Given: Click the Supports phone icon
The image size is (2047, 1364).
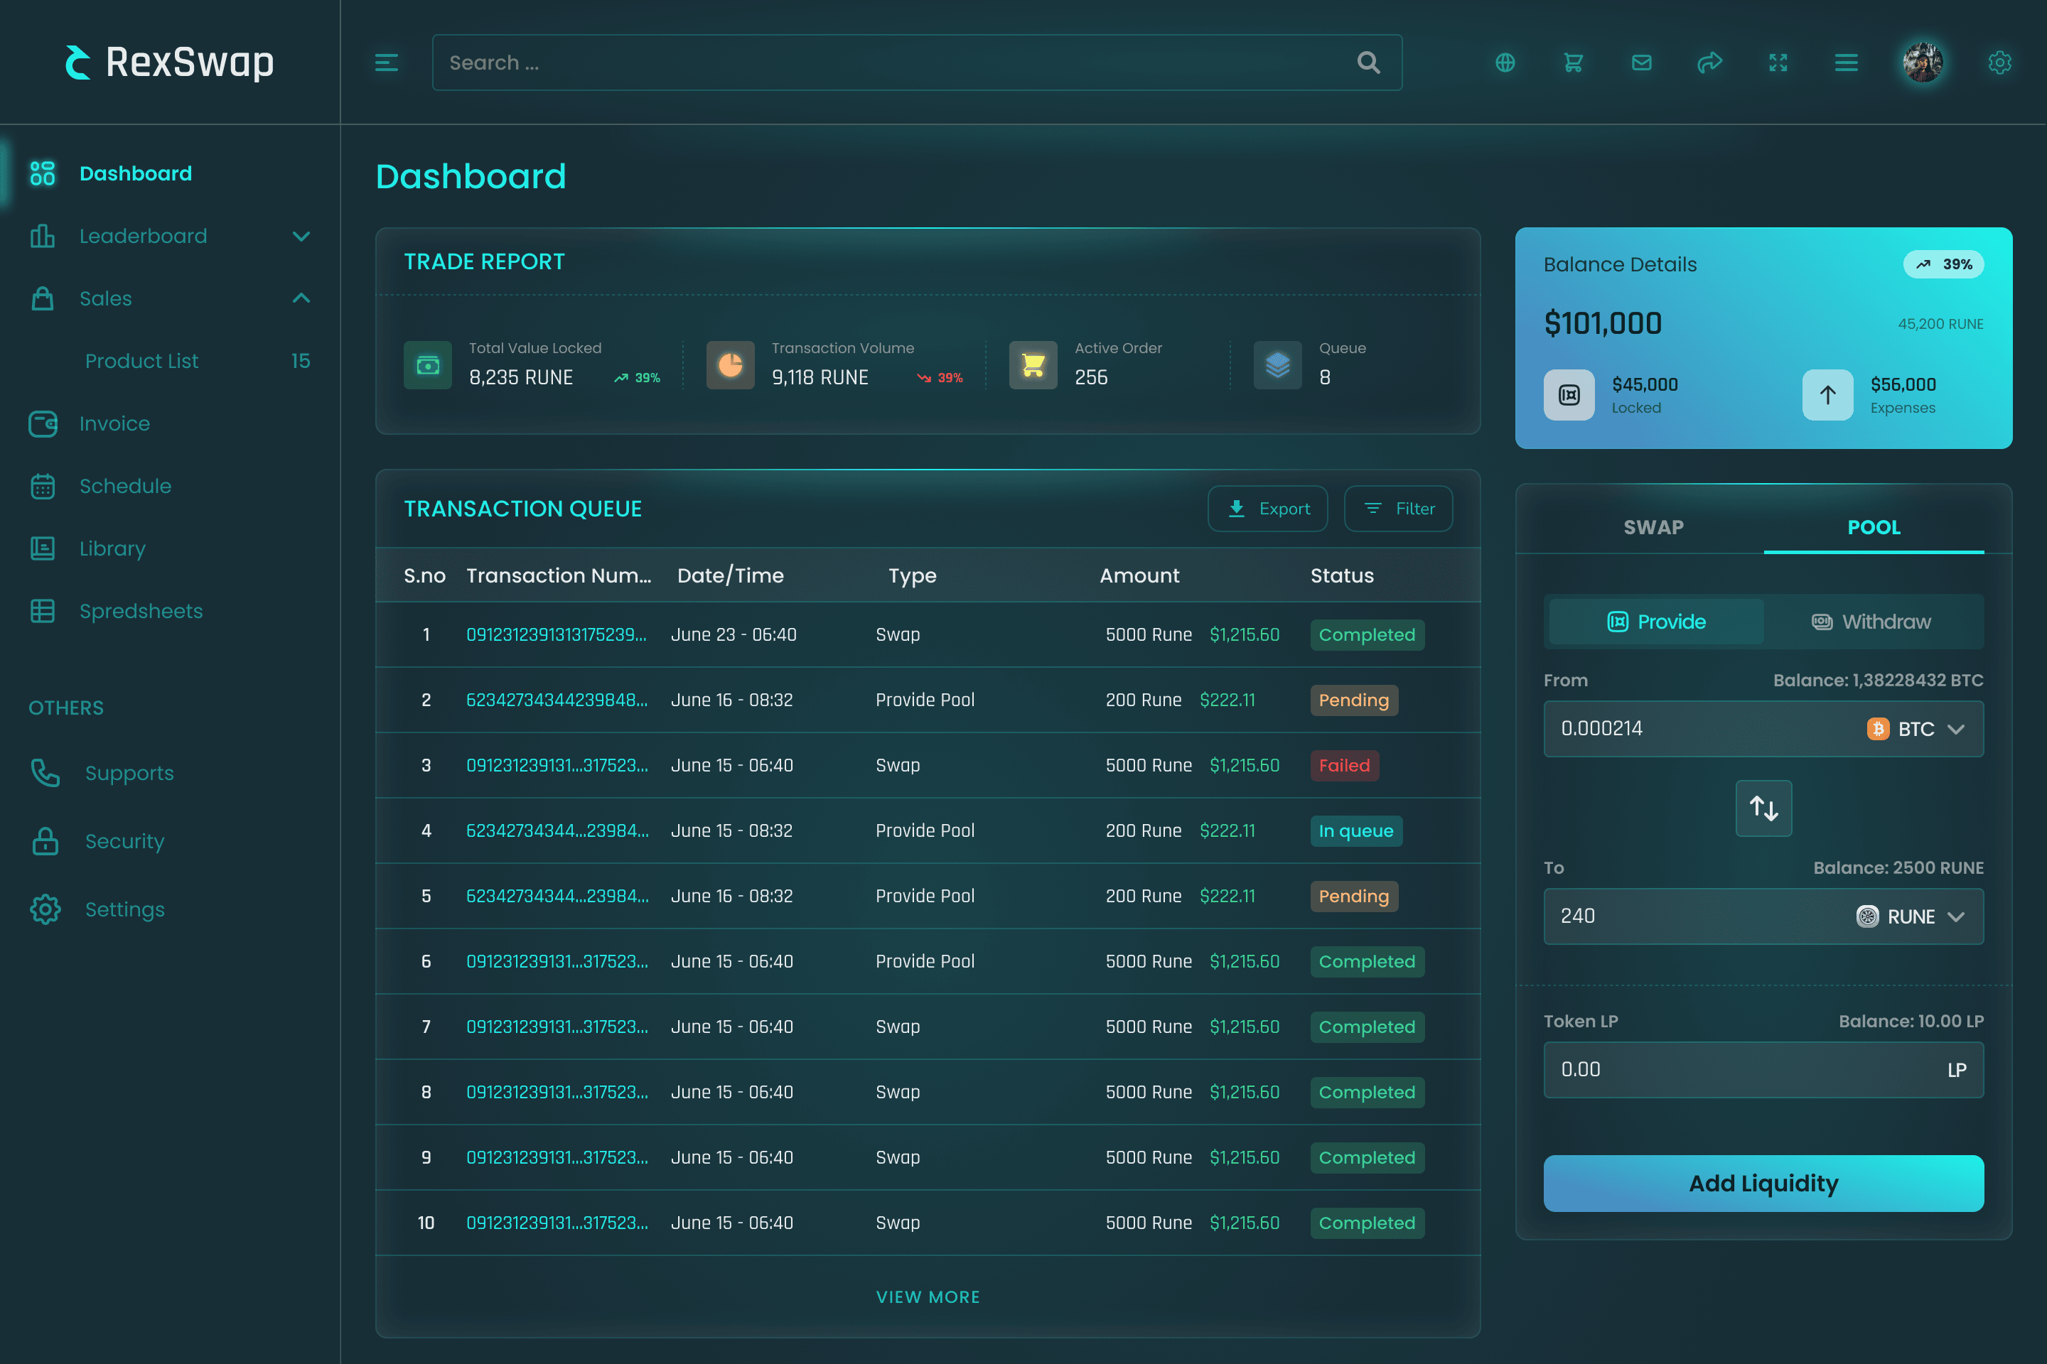Looking at the screenshot, I should 45,772.
